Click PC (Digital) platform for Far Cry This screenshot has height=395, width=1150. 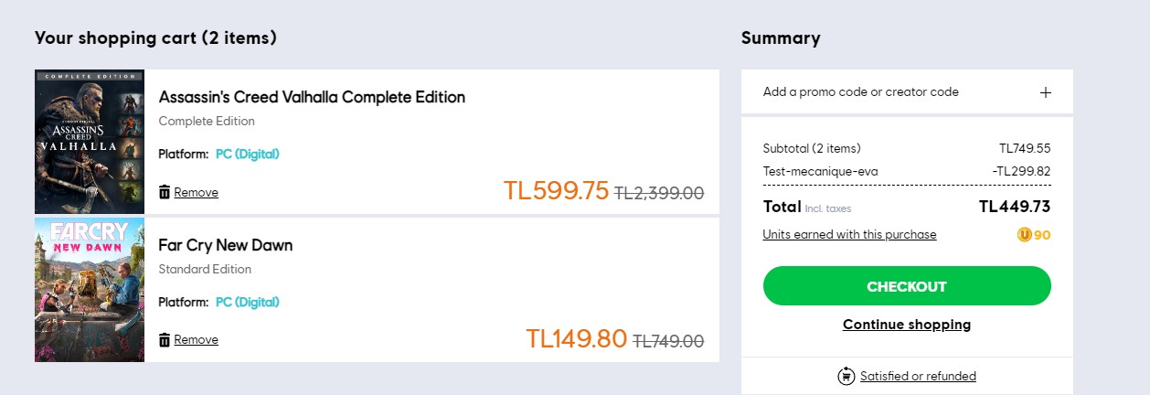(247, 303)
